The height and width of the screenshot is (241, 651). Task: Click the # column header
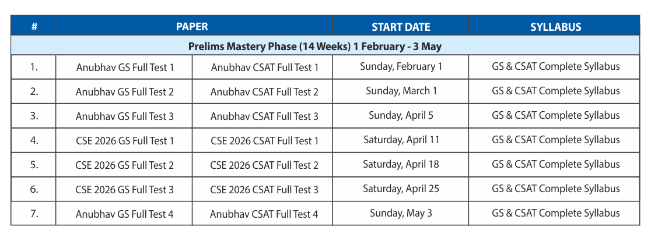pos(34,27)
